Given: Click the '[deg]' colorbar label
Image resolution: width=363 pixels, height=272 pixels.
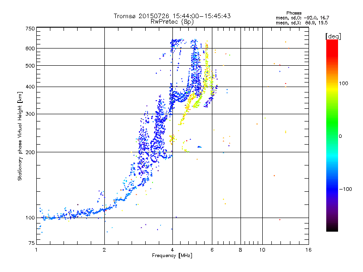Looking at the screenshot, I should point(333,36).
